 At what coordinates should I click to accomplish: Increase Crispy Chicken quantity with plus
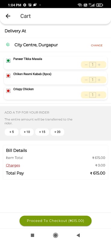pyautogui.click(x=99, y=95)
